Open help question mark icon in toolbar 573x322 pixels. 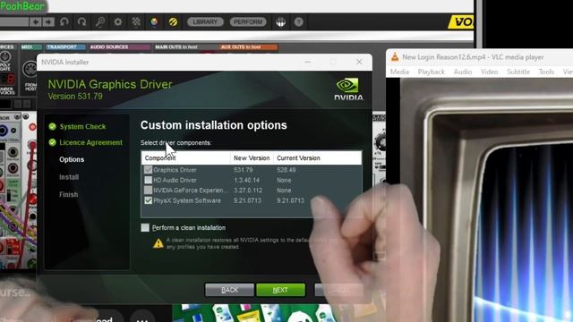pyautogui.click(x=298, y=21)
